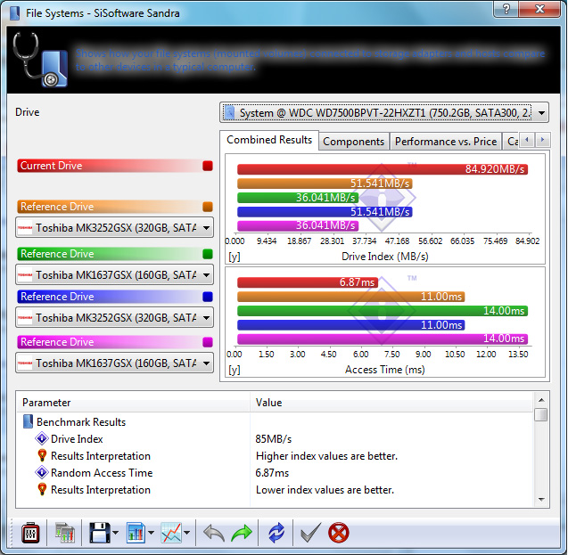Click the copy results report icon

(65, 533)
